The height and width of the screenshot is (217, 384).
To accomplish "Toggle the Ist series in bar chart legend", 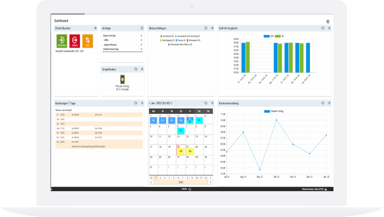I will click(x=279, y=36).
